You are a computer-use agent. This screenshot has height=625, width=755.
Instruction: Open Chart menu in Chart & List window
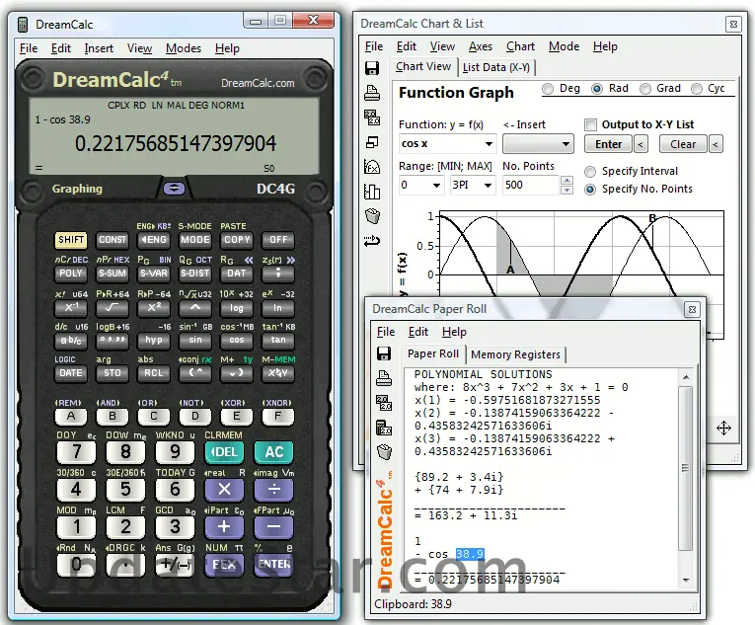coord(520,46)
